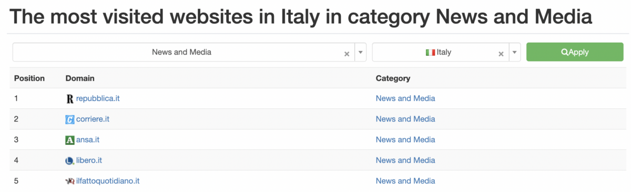Image resolution: width=631 pixels, height=192 pixels.
Task: Open the ansa.it domain link
Action: pos(88,139)
